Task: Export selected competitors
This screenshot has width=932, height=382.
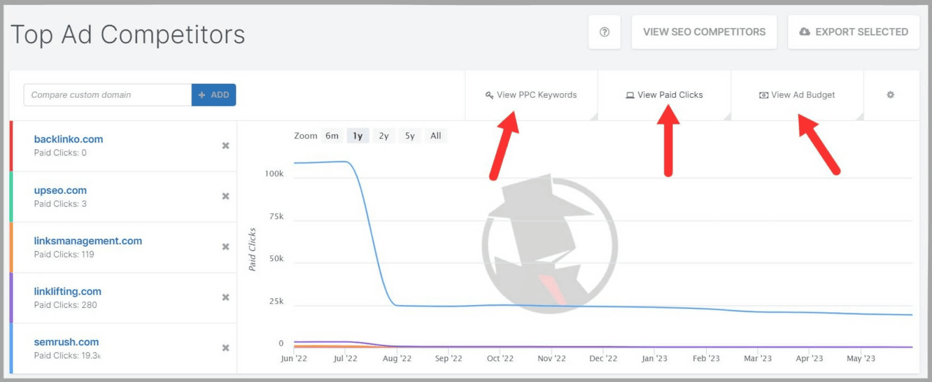Action: (853, 32)
